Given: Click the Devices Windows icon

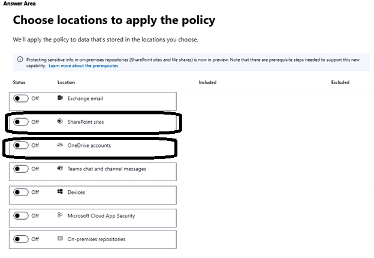Looking at the screenshot, I should [x=60, y=193].
